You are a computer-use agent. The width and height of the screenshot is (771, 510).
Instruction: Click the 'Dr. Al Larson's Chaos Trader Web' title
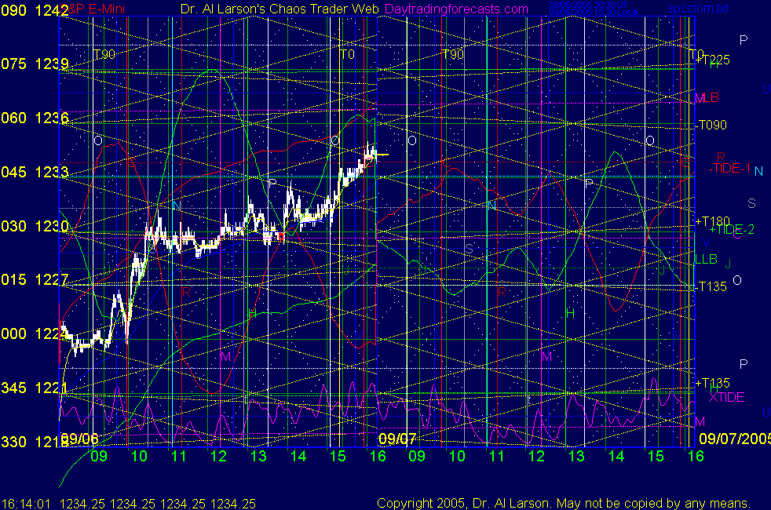click(x=280, y=9)
